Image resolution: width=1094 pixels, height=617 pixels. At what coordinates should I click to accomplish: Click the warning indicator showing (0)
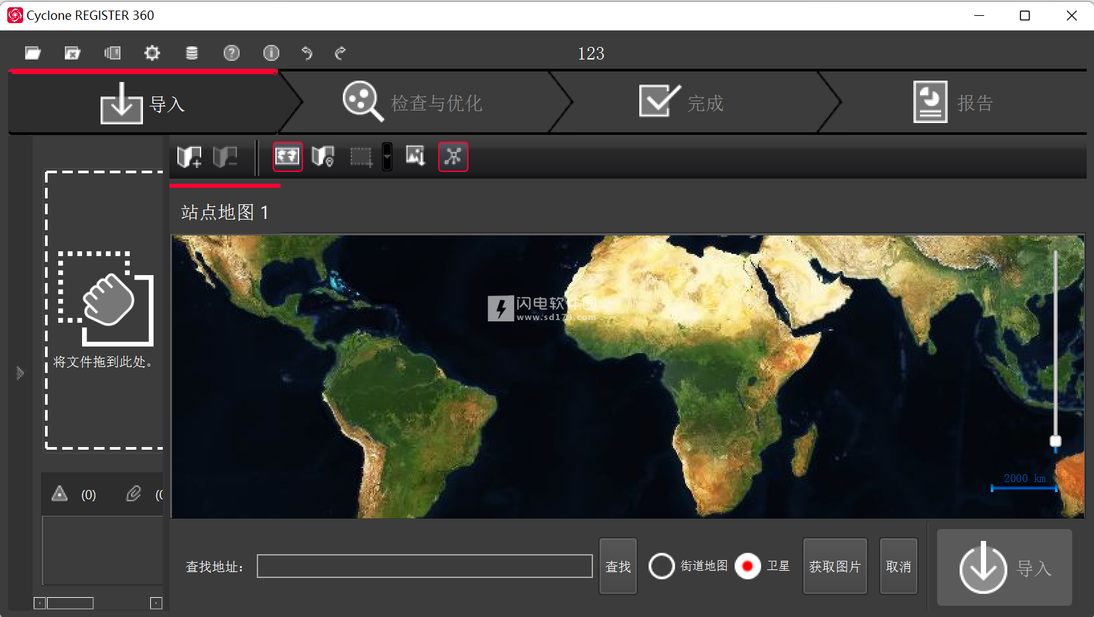pos(71,493)
